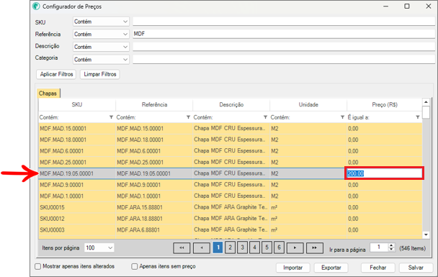Screen dimensions: 438x277
Task: Select the row SKU MDF.MAD.19.05.00001
Action: [x=231, y=173]
